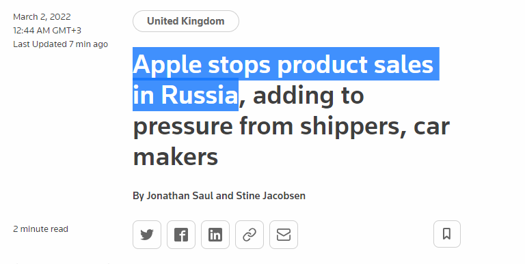Open the United Kingdom section tag
The image size is (525, 264).
click(186, 21)
